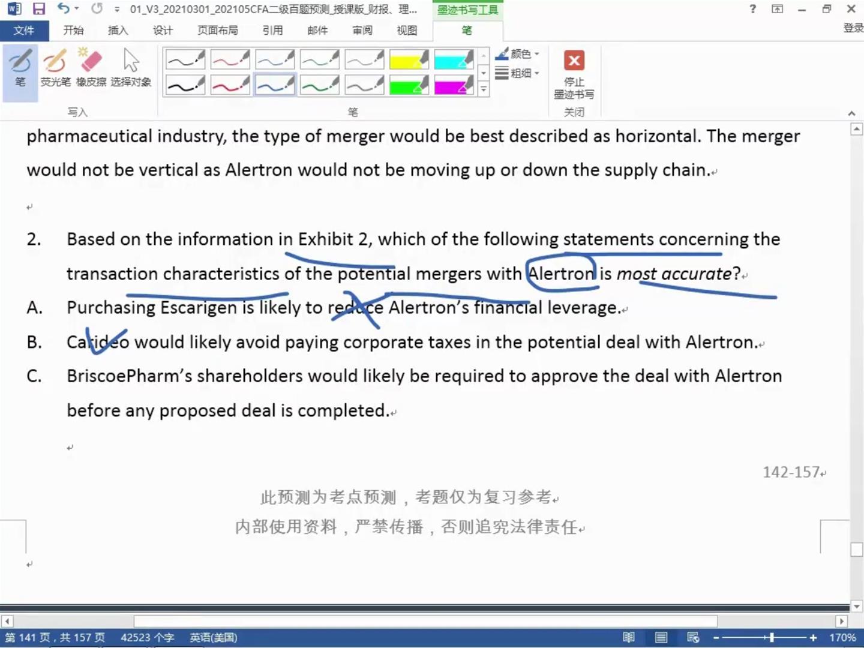Switch to Read Mode view
The width and height of the screenshot is (864, 648).
(x=629, y=637)
